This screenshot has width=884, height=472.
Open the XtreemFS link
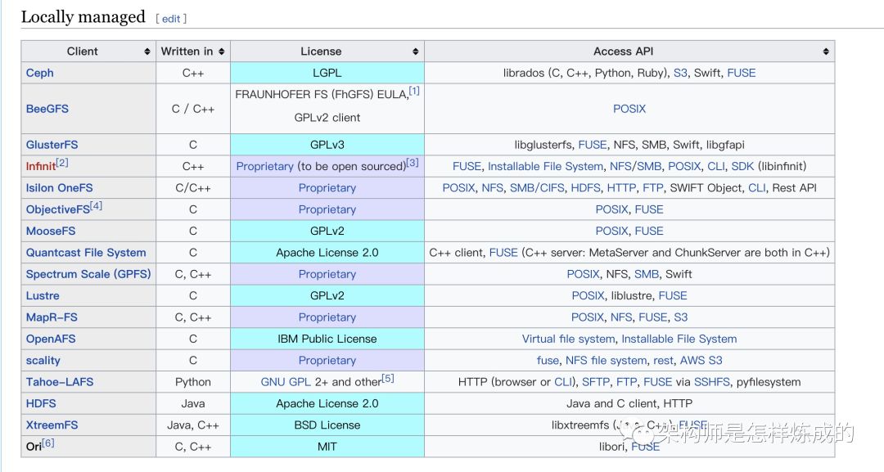click(x=52, y=425)
